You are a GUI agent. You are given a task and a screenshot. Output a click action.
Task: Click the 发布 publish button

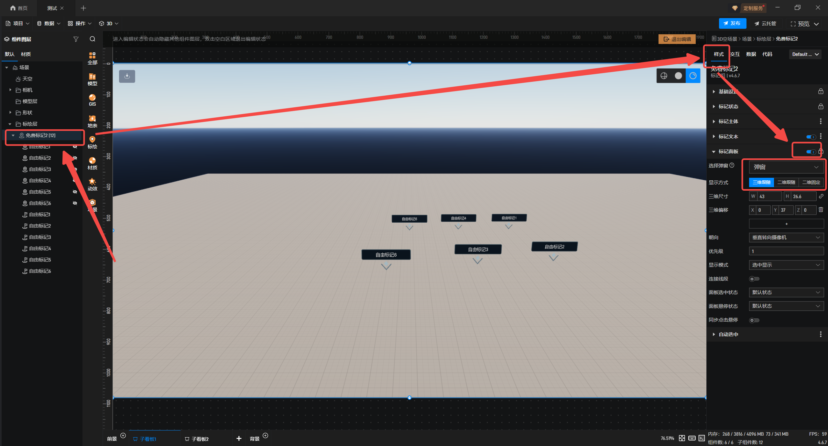pyautogui.click(x=732, y=23)
